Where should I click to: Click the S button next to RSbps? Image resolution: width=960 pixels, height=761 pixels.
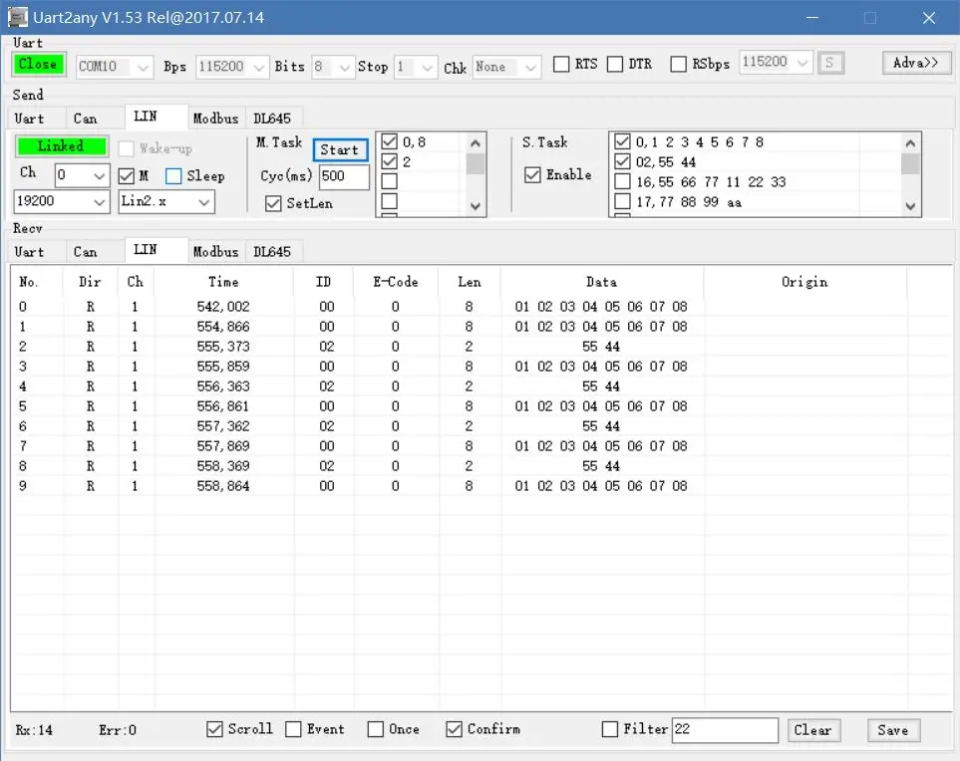point(830,63)
